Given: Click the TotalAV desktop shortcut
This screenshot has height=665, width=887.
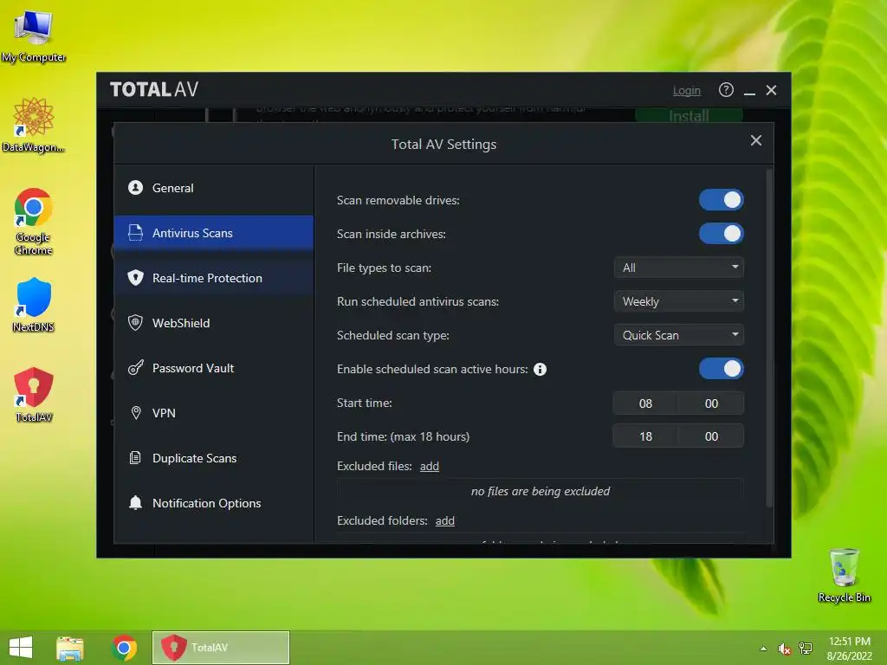Looking at the screenshot, I should click(34, 395).
